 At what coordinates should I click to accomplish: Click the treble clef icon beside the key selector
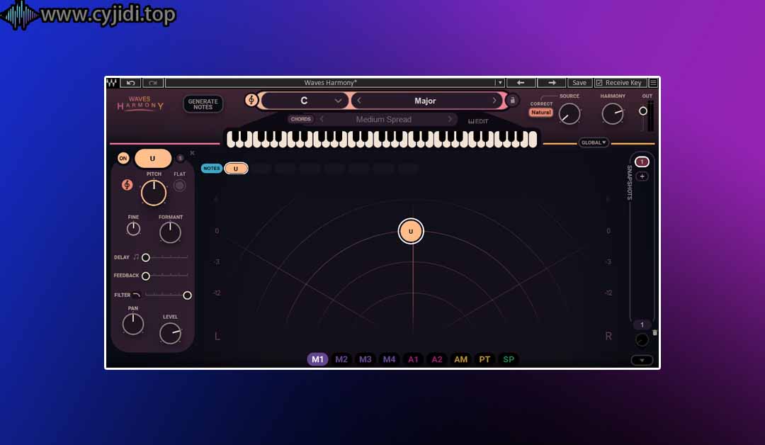pos(251,100)
